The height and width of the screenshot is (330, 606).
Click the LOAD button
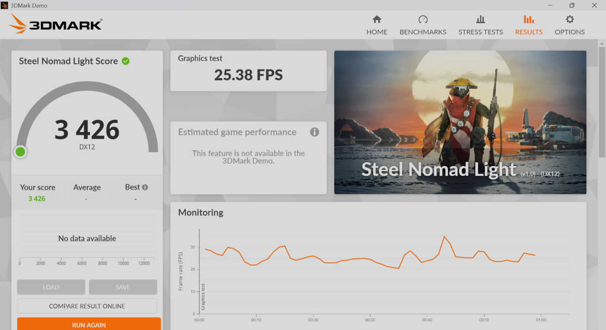pyautogui.click(x=51, y=287)
